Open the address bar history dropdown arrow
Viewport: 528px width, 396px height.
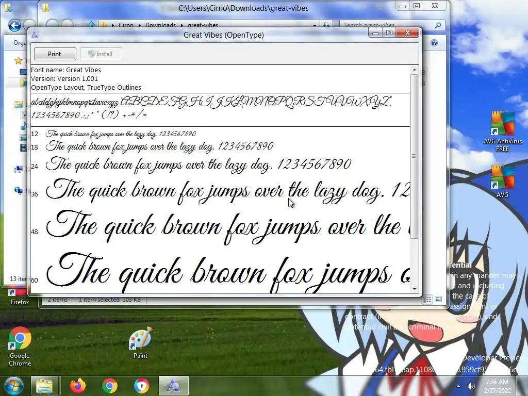tap(315, 25)
